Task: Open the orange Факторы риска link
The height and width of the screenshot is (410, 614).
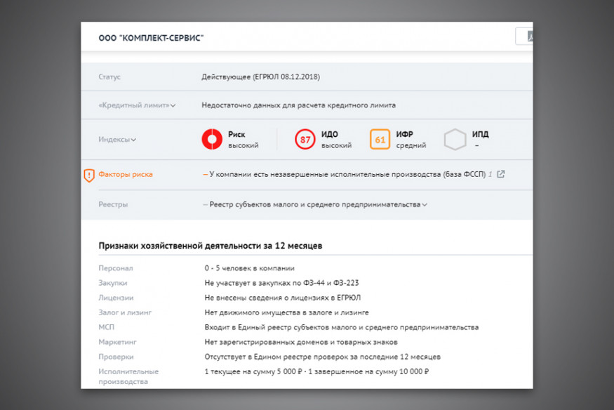Action: 126,174
